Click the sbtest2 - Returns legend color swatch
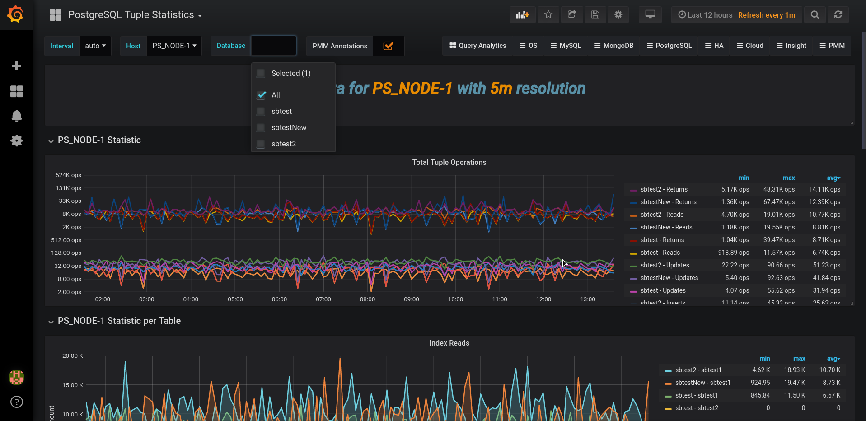This screenshot has width=866, height=421. (633, 190)
